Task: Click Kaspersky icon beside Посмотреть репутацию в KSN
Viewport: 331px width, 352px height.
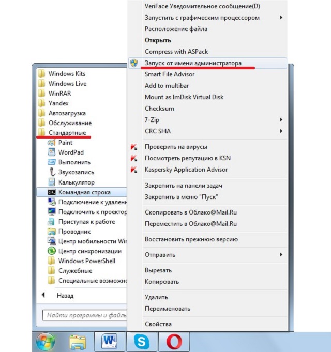Action: (x=134, y=158)
